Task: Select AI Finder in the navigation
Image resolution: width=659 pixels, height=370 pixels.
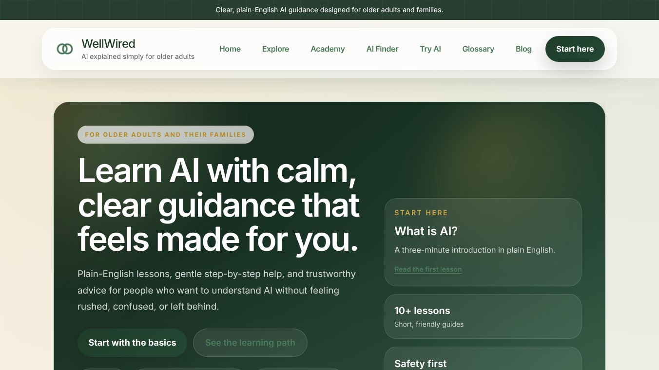Action: point(382,49)
